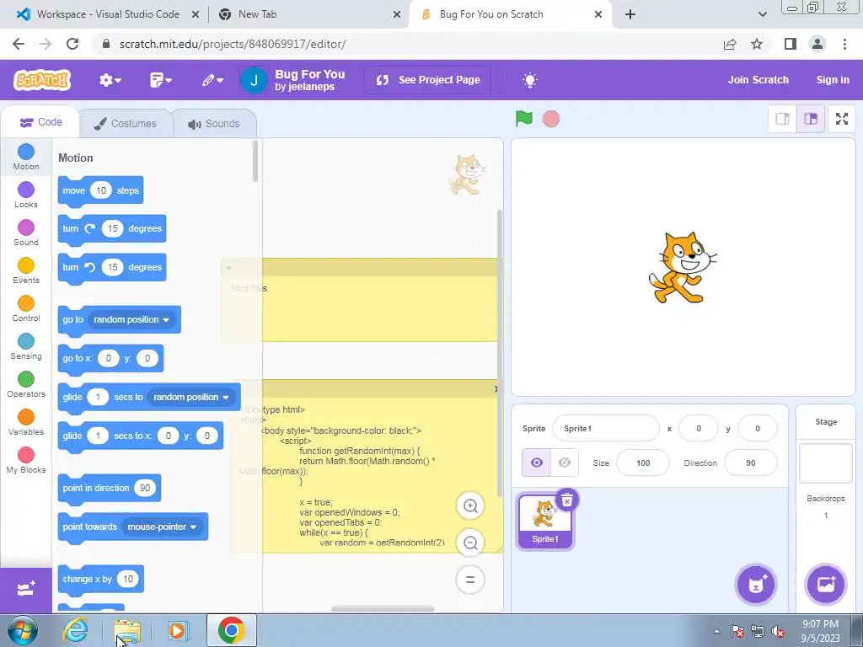
Task: Switch to the Sounds tab
Action: coord(214,123)
